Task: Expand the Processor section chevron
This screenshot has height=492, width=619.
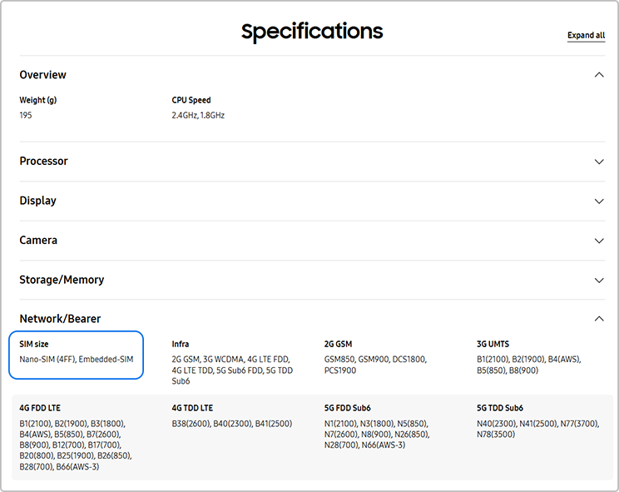Action: click(599, 162)
